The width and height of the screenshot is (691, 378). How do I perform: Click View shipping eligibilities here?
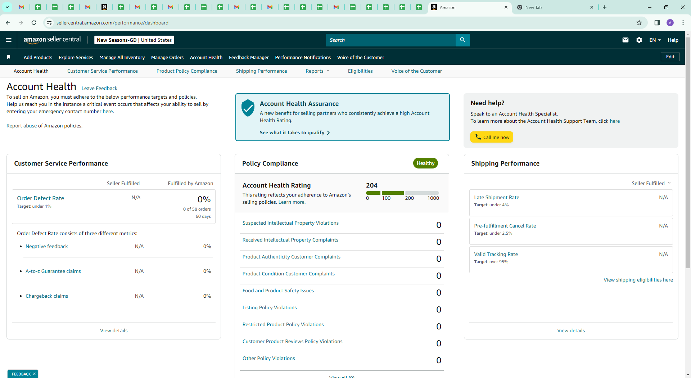638,280
